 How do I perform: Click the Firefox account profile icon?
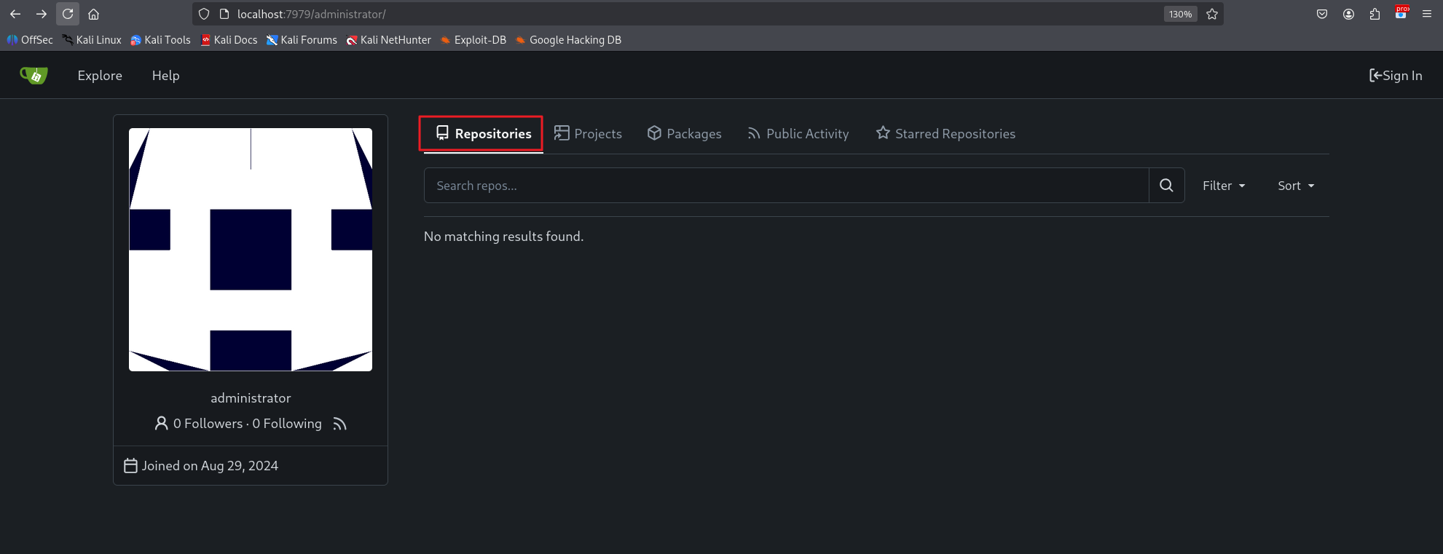click(x=1348, y=14)
